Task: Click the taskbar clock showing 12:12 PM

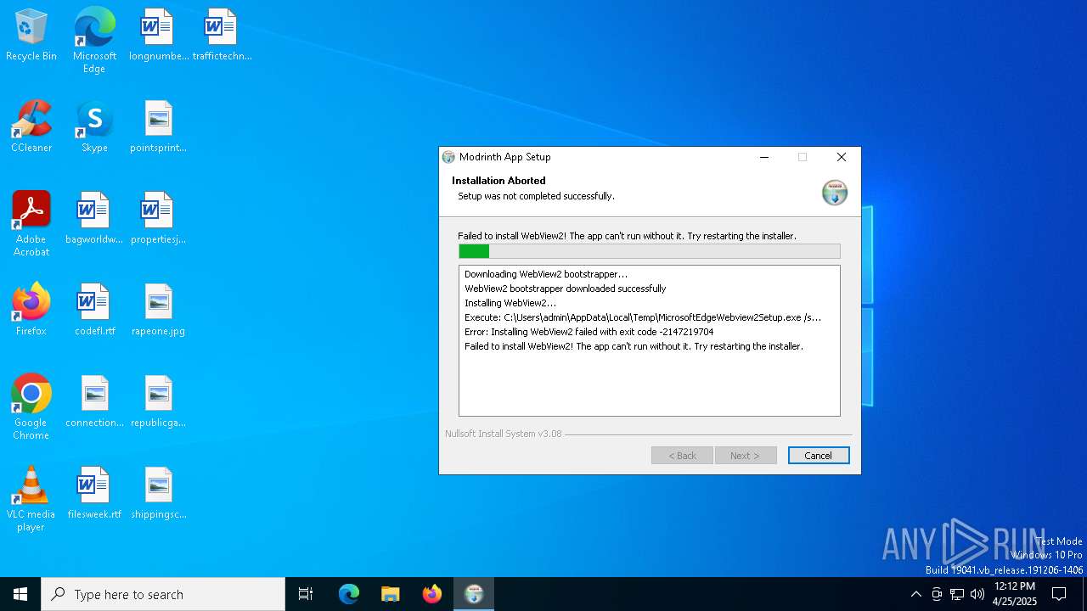Action: pyautogui.click(x=1015, y=594)
